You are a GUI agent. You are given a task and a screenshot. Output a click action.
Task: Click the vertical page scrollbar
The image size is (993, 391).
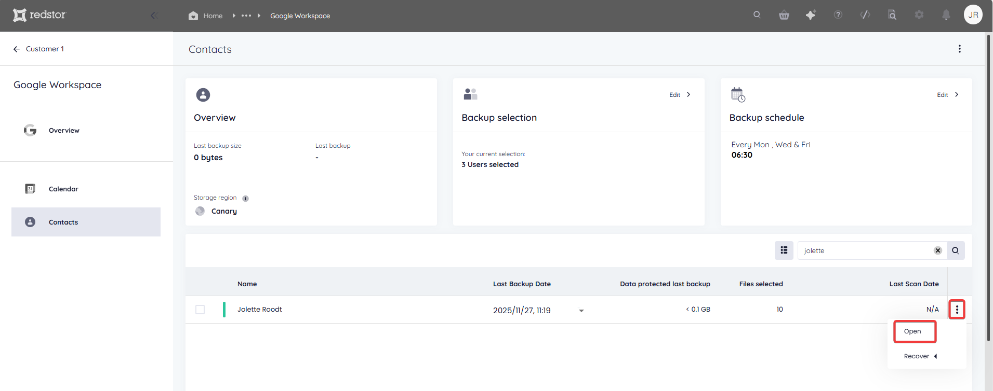coord(989,188)
